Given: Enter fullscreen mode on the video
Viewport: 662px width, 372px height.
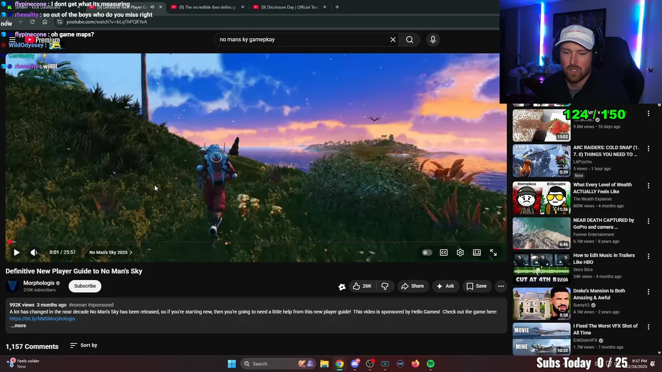Looking at the screenshot, I should click(x=493, y=253).
